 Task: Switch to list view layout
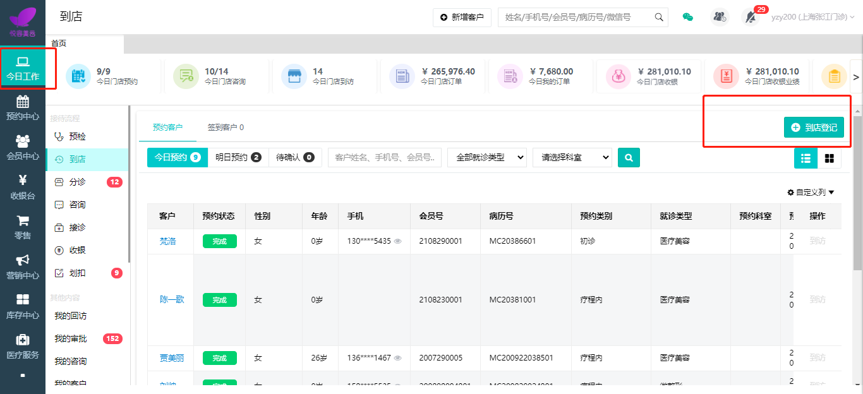(806, 158)
